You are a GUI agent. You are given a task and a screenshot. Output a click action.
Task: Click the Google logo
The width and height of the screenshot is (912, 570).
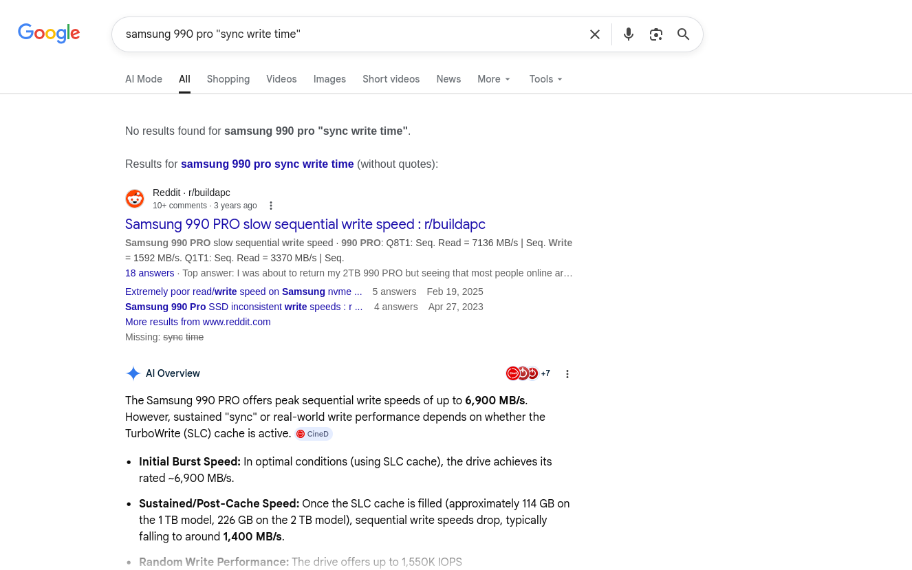pos(49,33)
